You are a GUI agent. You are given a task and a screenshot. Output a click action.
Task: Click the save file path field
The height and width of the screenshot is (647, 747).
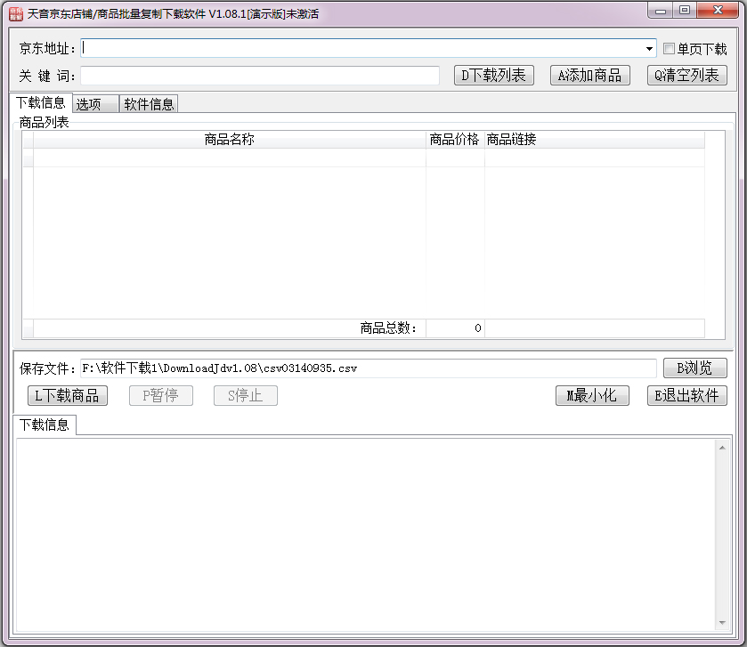[x=356, y=368]
